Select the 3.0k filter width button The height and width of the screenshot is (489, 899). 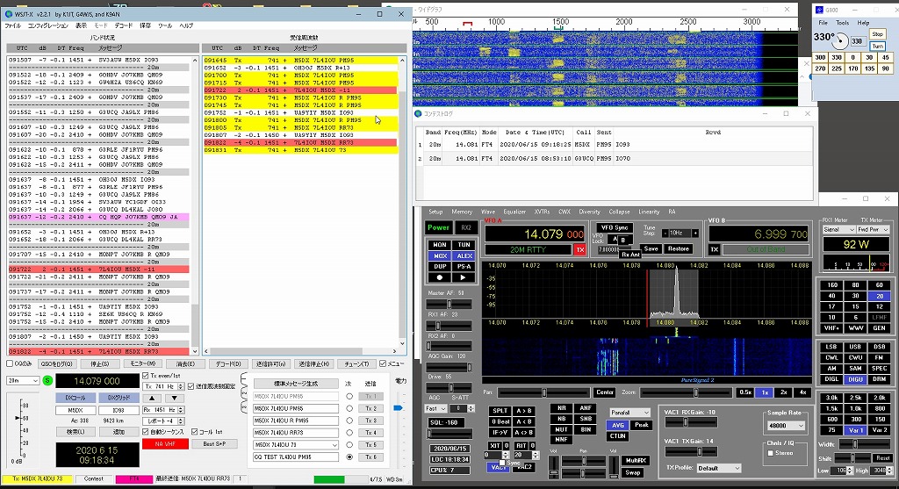click(831, 398)
